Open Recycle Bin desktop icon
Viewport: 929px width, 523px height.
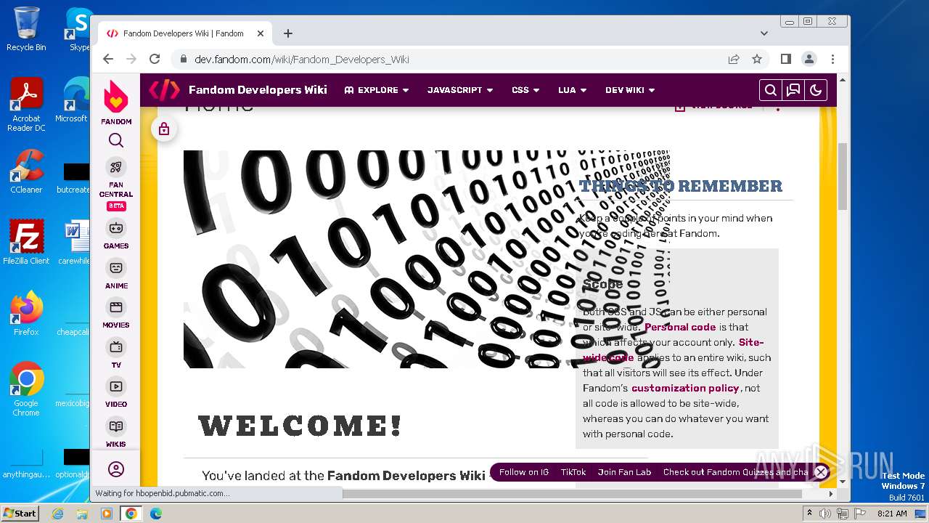click(26, 29)
